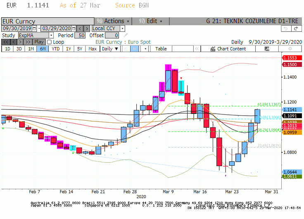Viewport: 304px width, 219px height.
Task: Click the pencil icon next to Offset
Action: pyautogui.click(x=126, y=35)
